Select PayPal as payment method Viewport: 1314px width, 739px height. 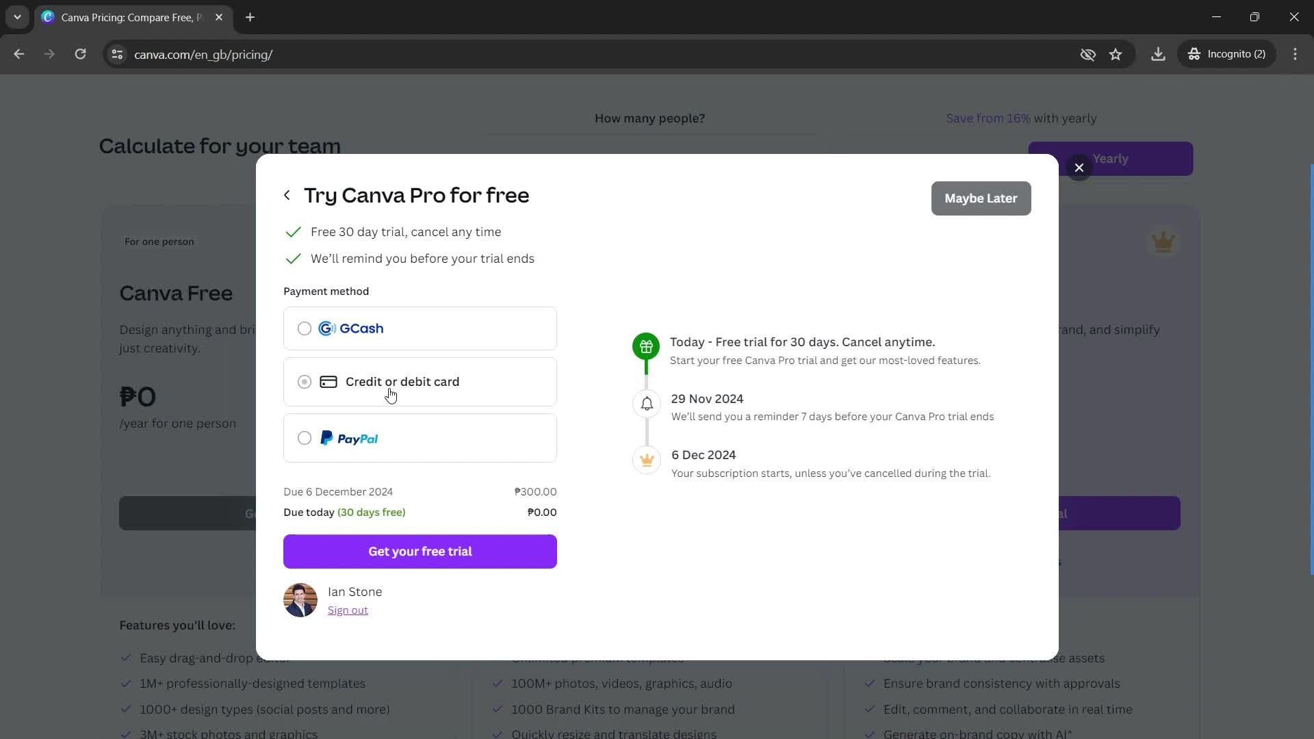click(304, 439)
